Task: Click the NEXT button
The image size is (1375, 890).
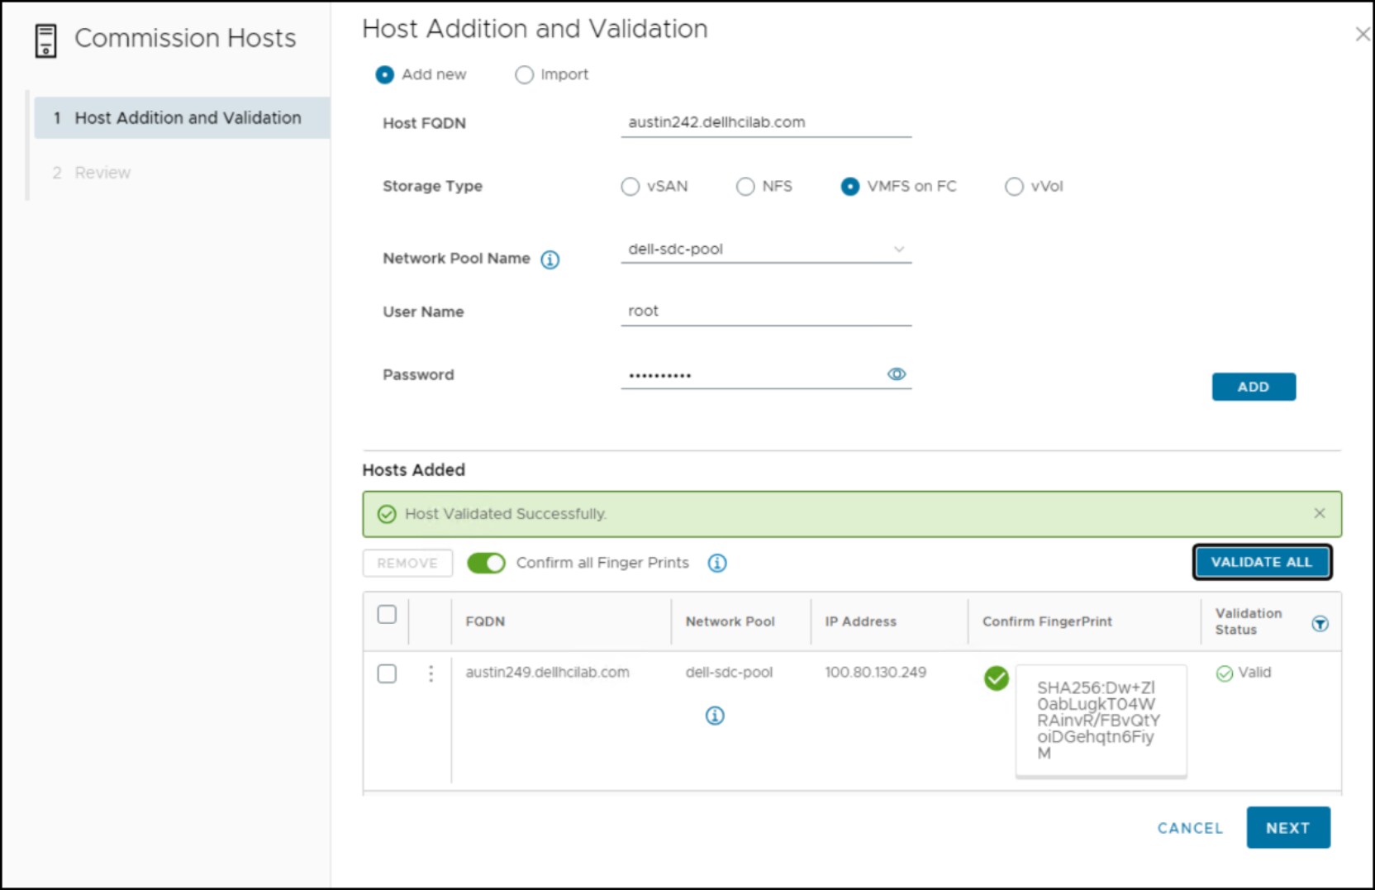Action: click(x=1287, y=828)
